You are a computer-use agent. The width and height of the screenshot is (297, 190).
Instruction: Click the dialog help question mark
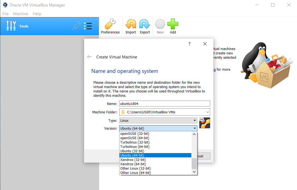coord(189,44)
